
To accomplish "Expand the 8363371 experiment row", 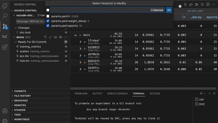I will click(x=80, y=62).
